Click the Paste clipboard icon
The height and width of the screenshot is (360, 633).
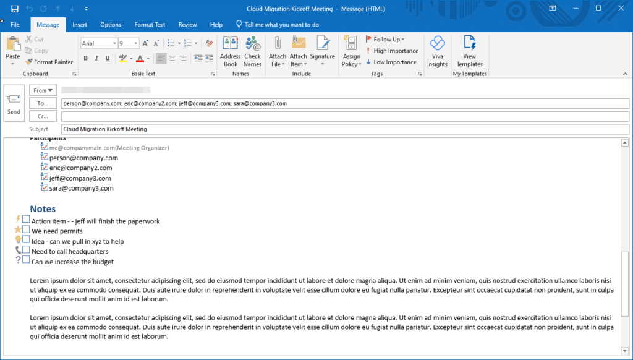coord(13,45)
